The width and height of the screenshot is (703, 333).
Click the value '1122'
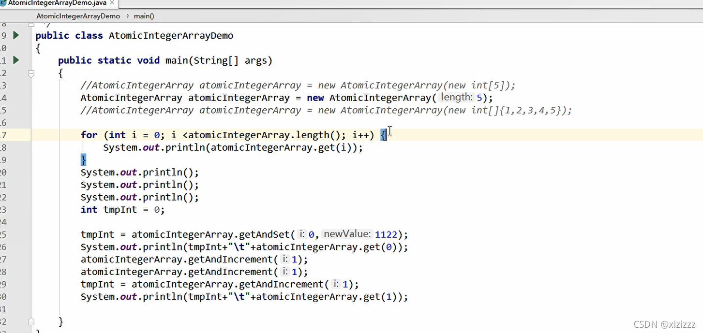point(386,235)
